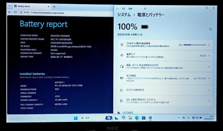Show hidden system tray icons
The image size is (223, 131).
tap(179, 118)
